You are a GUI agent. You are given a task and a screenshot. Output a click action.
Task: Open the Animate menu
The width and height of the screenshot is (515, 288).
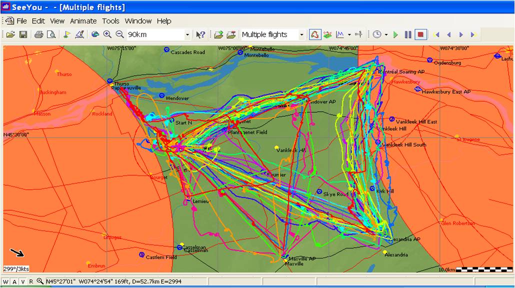point(83,21)
